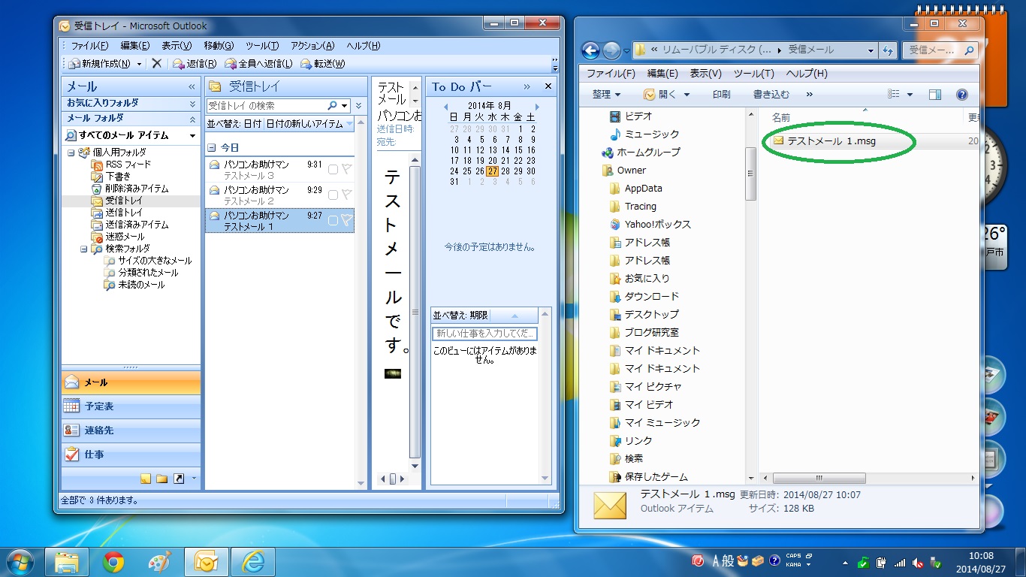
Task: Click the Explorer back navigation button
Action: click(x=590, y=50)
